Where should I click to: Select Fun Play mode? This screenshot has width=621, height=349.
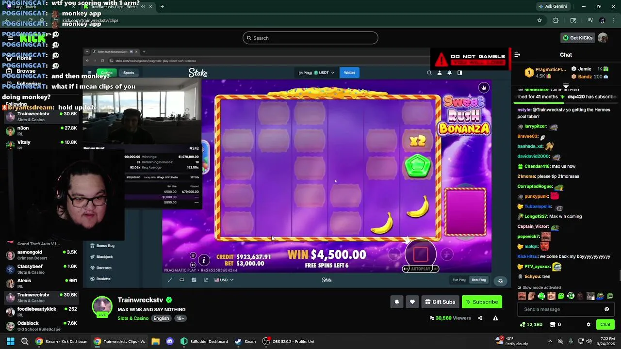(459, 280)
